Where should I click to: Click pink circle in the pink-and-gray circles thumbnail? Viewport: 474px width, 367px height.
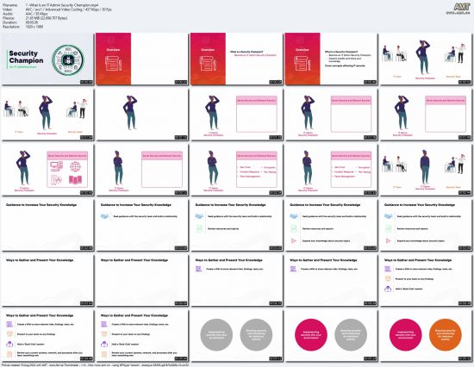[311, 334]
